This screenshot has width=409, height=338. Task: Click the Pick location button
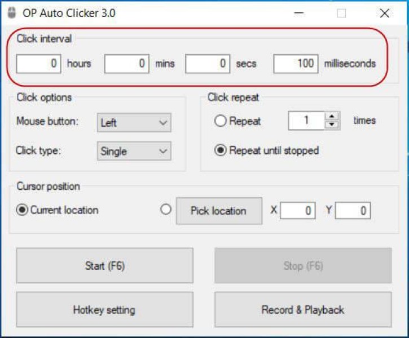(x=218, y=211)
